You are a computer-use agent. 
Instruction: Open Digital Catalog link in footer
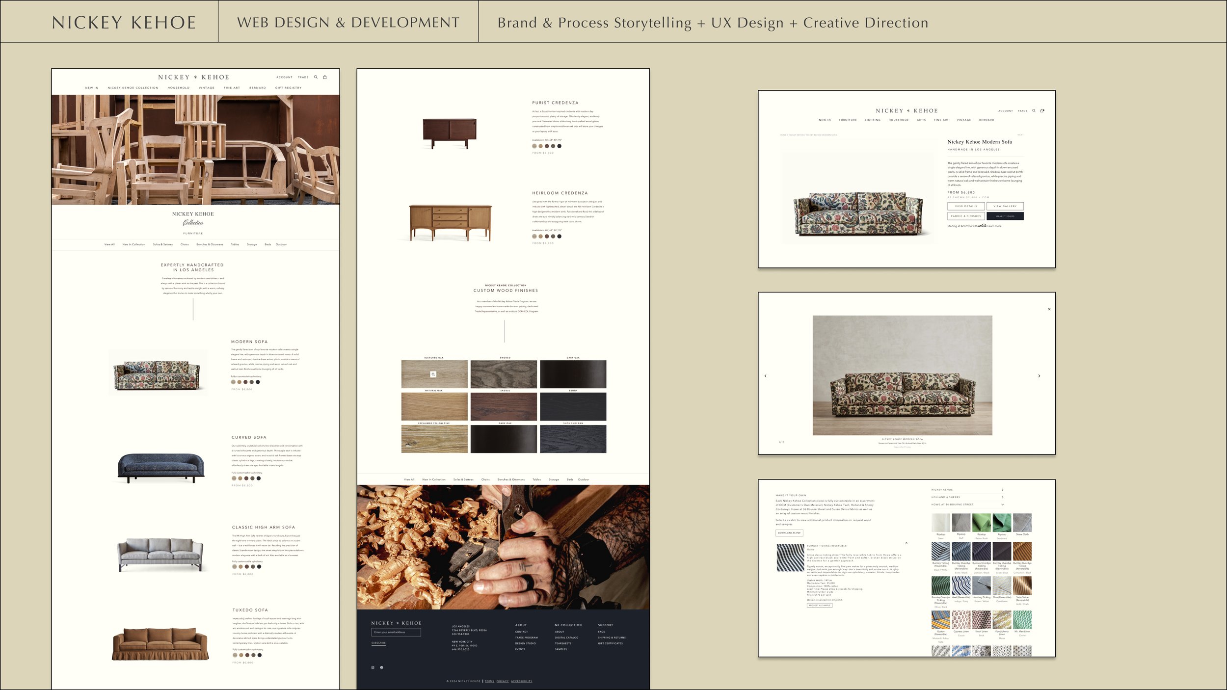pos(566,637)
